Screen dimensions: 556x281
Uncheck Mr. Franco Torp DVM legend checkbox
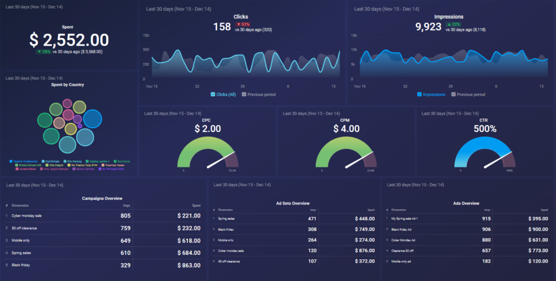[x=69, y=165]
